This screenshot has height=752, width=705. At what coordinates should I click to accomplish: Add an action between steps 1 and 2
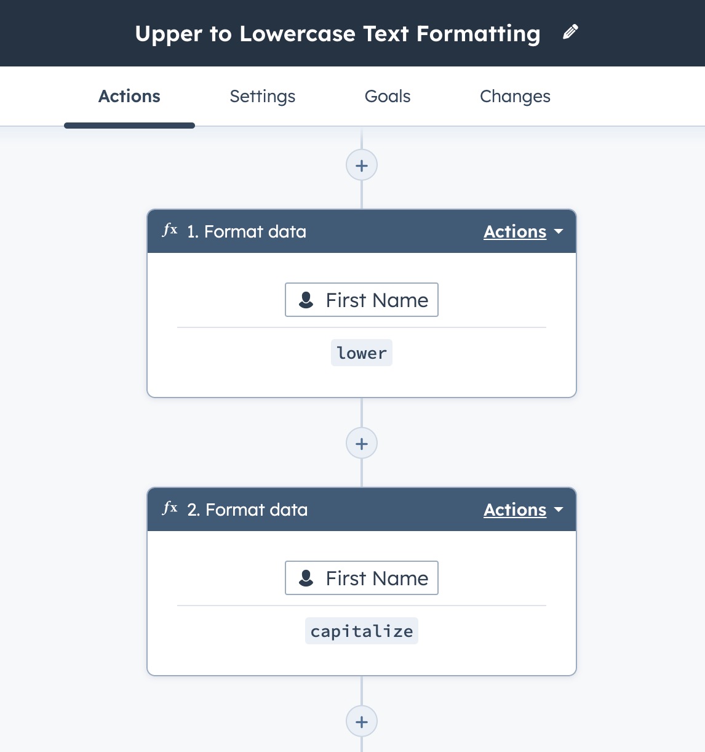(x=362, y=444)
